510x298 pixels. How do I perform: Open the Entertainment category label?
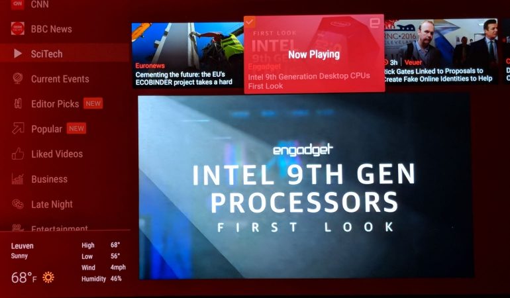[60, 229]
